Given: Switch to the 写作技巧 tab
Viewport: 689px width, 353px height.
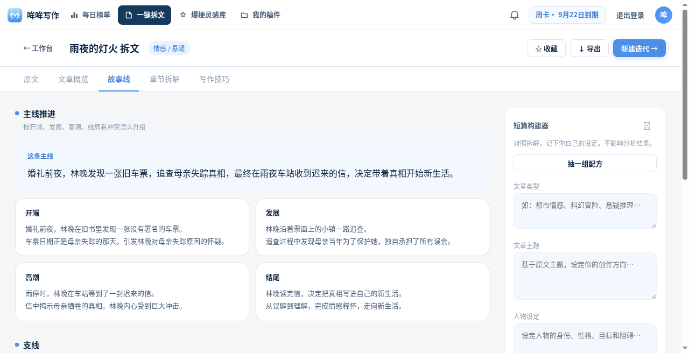Looking at the screenshot, I should click(x=214, y=79).
